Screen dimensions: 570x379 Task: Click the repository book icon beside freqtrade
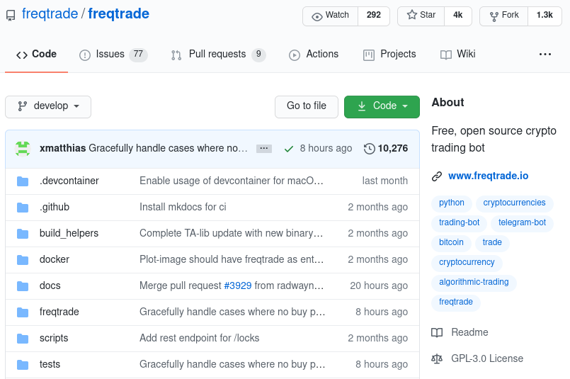tap(11, 16)
